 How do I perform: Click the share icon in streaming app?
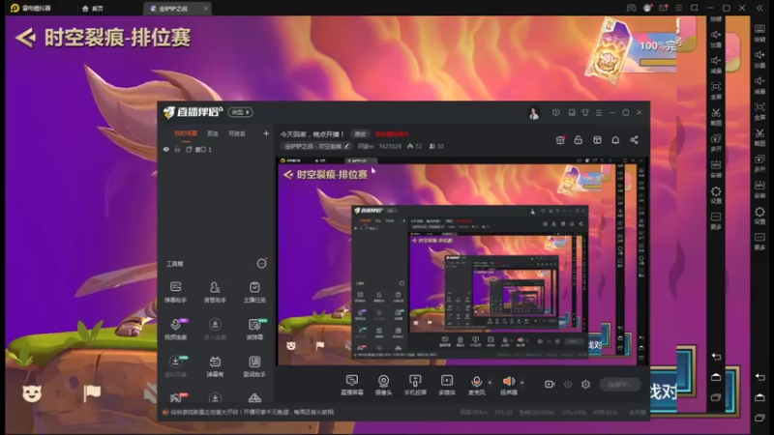(x=635, y=140)
